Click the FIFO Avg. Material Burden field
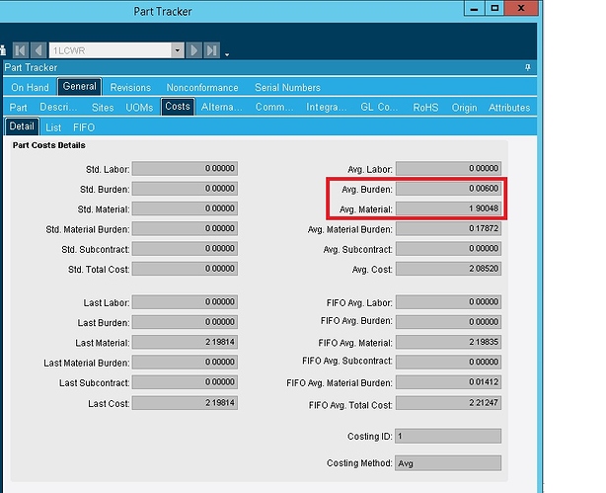 (x=449, y=382)
